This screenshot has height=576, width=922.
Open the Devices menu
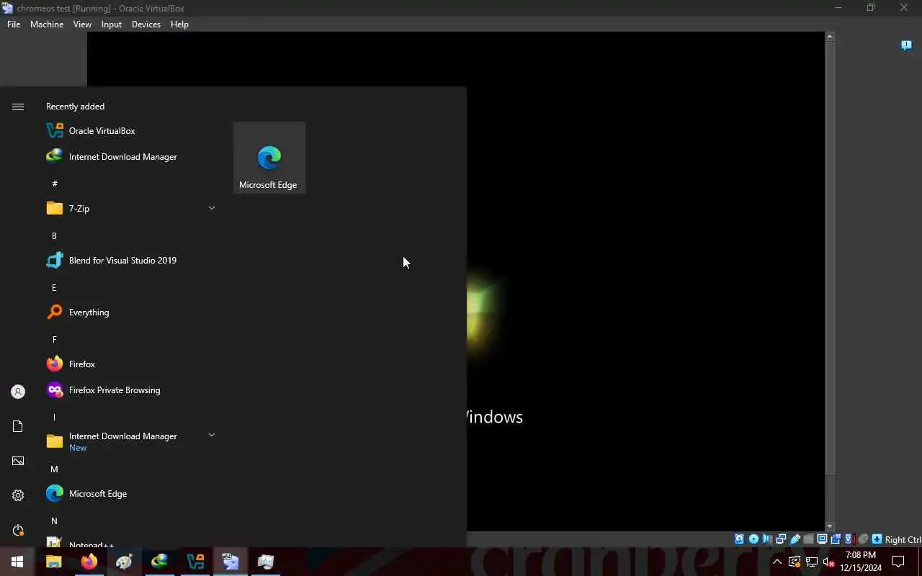[x=146, y=24]
